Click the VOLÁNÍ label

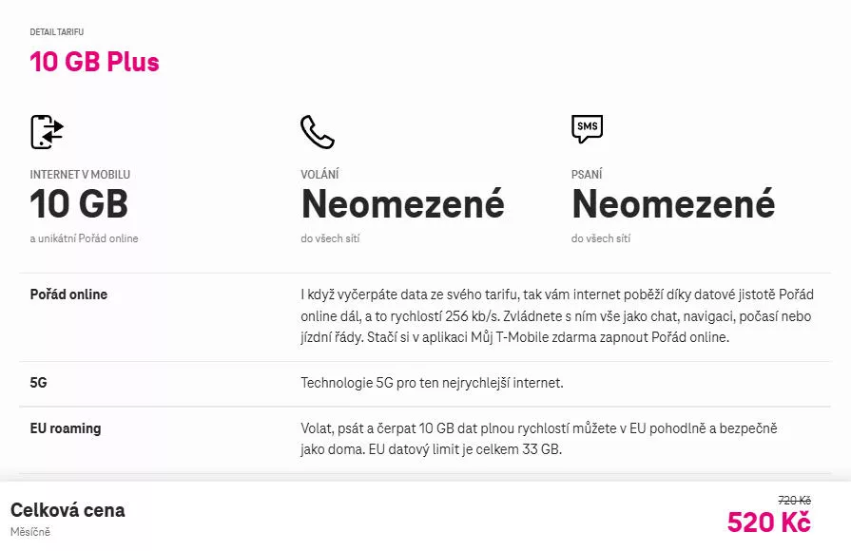[319, 175]
